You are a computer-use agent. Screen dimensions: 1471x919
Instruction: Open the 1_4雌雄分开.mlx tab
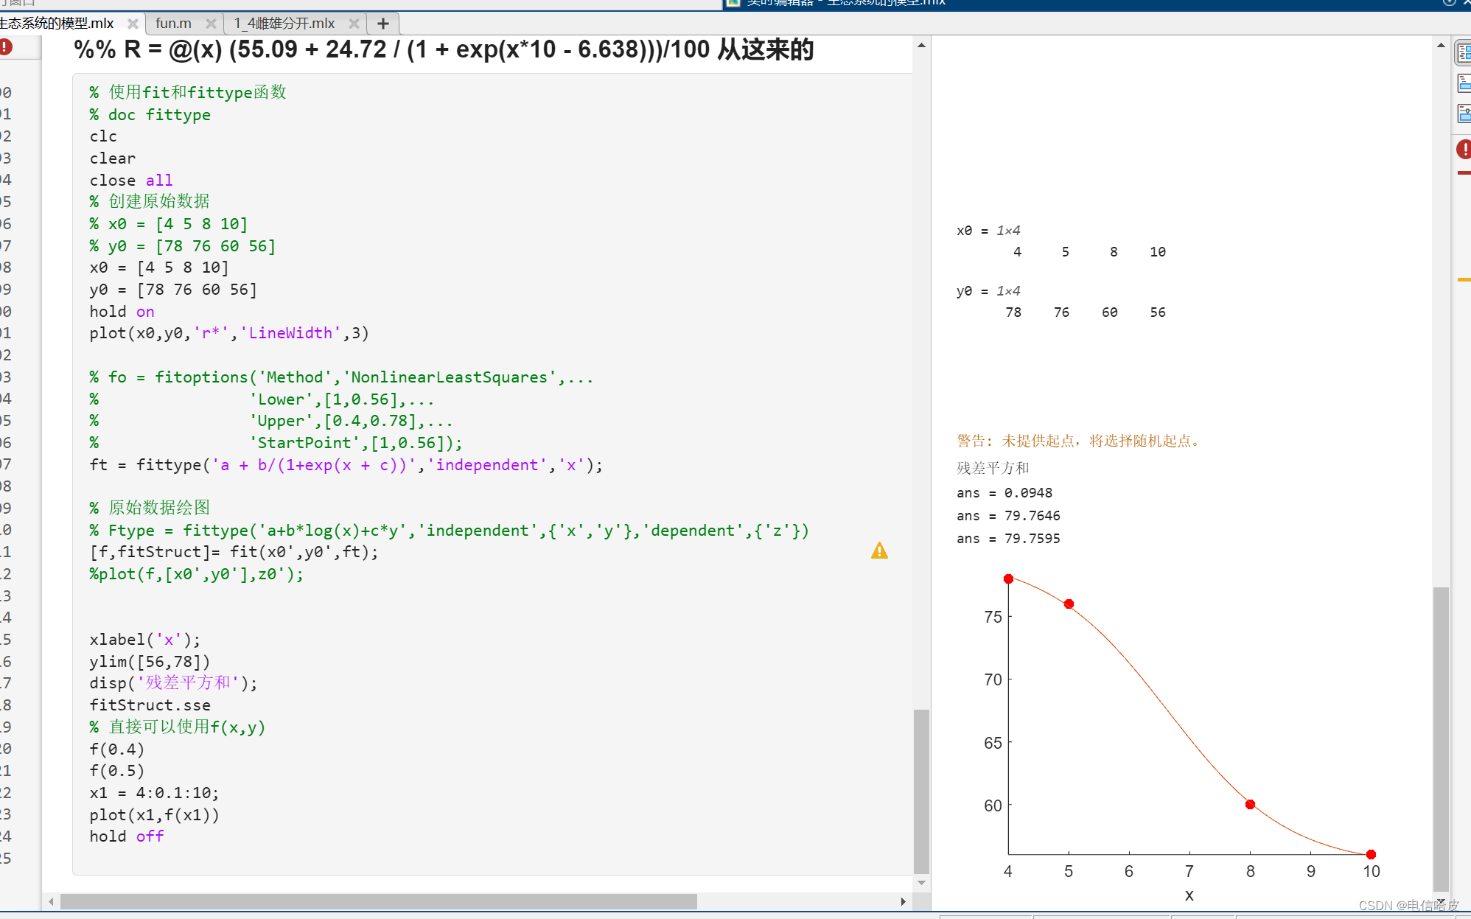pos(284,24)
